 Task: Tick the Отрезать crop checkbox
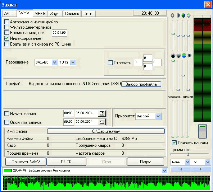[110, 62]
